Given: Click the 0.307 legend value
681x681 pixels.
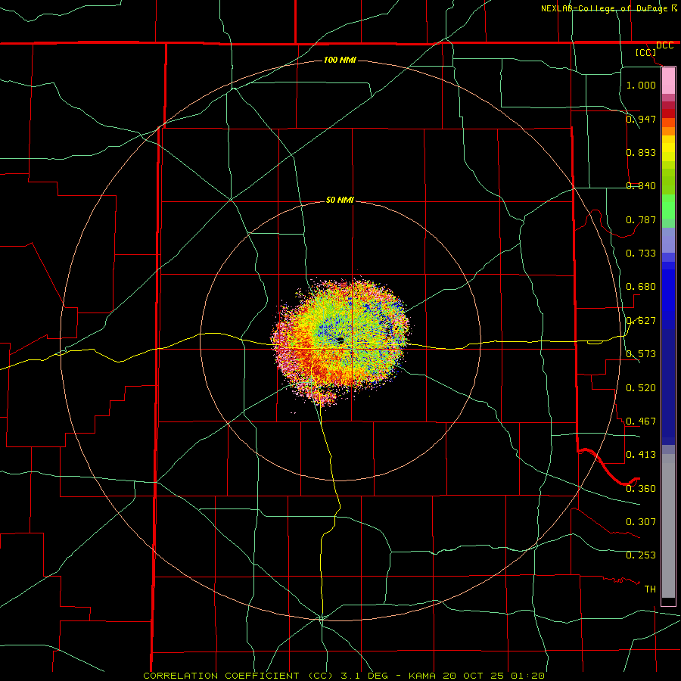Looking at the screenshot, I should (x=641, y=522).
